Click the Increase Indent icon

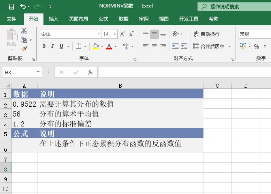(x=184, y=46)
